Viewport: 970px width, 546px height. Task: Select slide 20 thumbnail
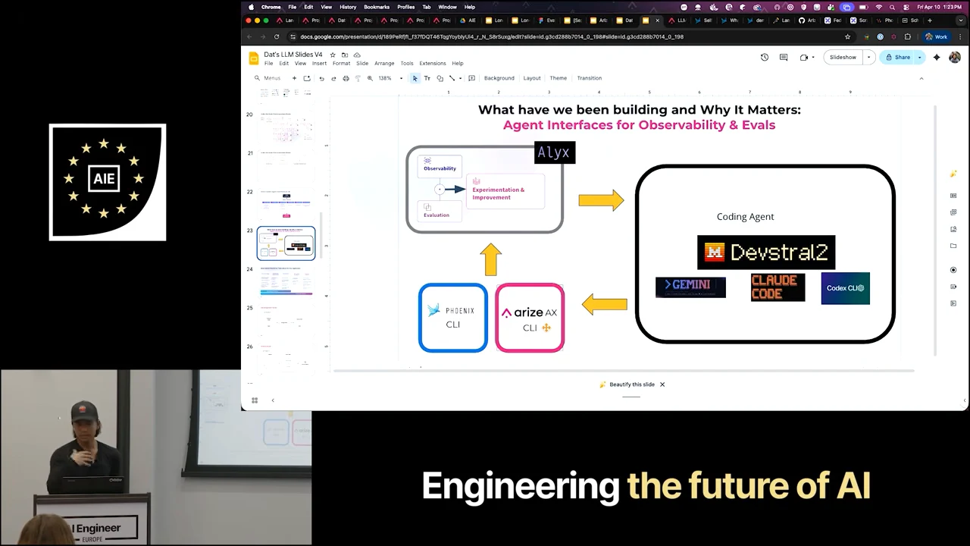pyautogui.click(x=286, y=127)
